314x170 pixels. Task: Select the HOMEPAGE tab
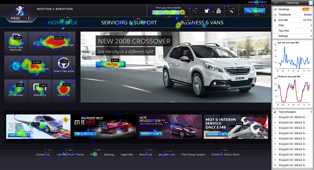[63, 23]
